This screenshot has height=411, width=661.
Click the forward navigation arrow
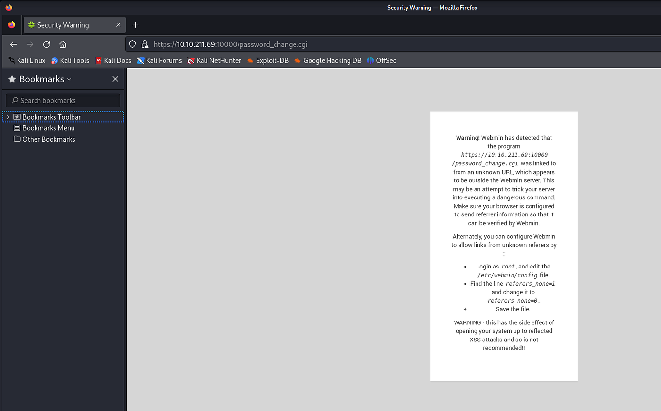coord(30,44)
